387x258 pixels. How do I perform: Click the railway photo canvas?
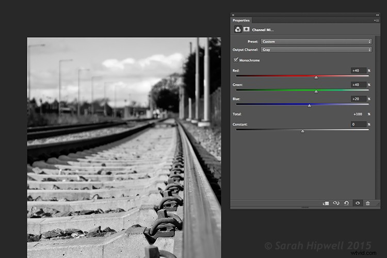pos(124,148)
